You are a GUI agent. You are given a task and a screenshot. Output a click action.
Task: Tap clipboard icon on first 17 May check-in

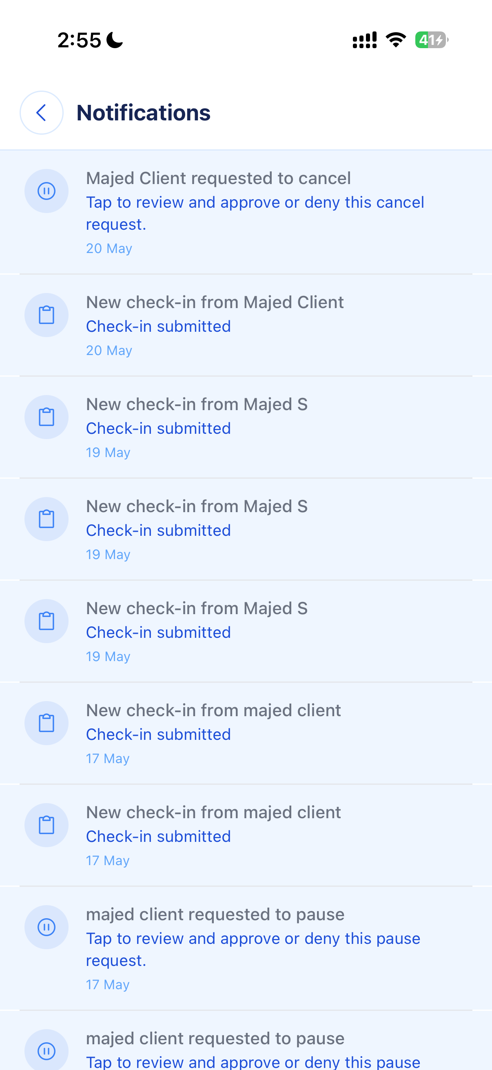(x=47, y=723)
